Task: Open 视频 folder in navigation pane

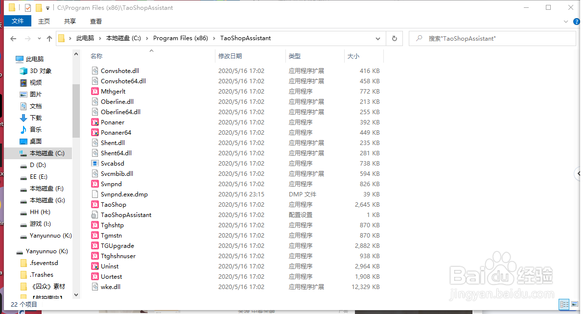Action: [x=31, y=83]
